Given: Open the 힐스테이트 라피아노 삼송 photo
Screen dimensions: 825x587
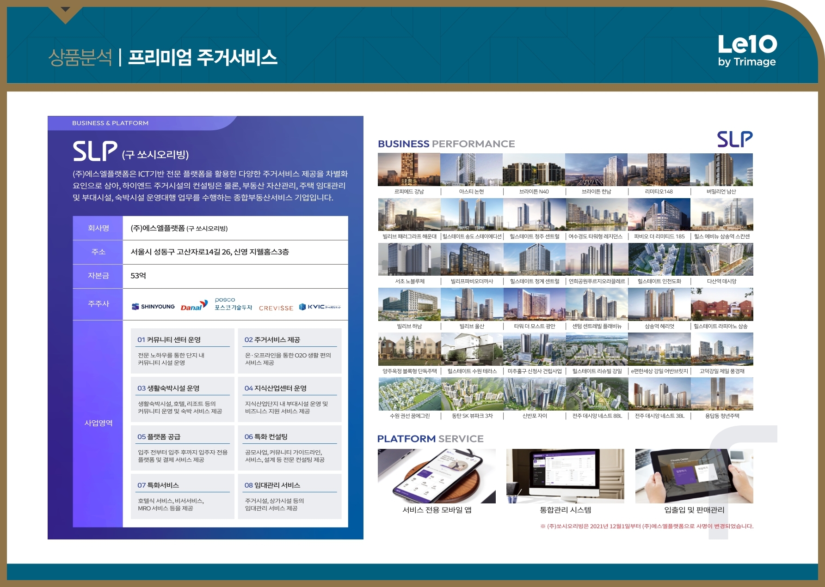Looking at the screenshot, I should click(x=721, y=304).
